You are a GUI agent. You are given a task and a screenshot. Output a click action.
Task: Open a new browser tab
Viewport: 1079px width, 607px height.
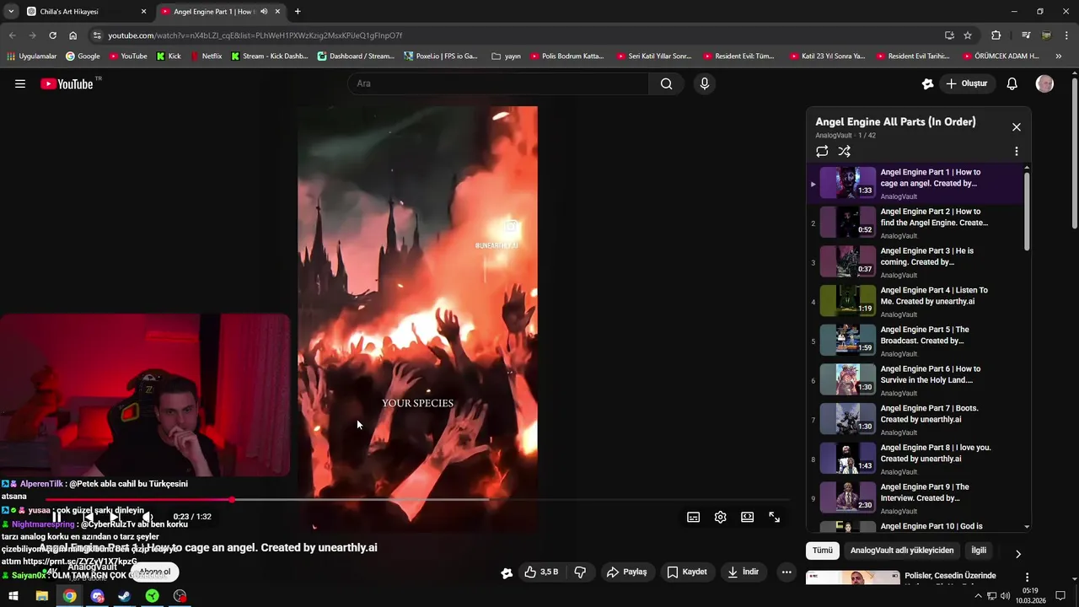298,12
